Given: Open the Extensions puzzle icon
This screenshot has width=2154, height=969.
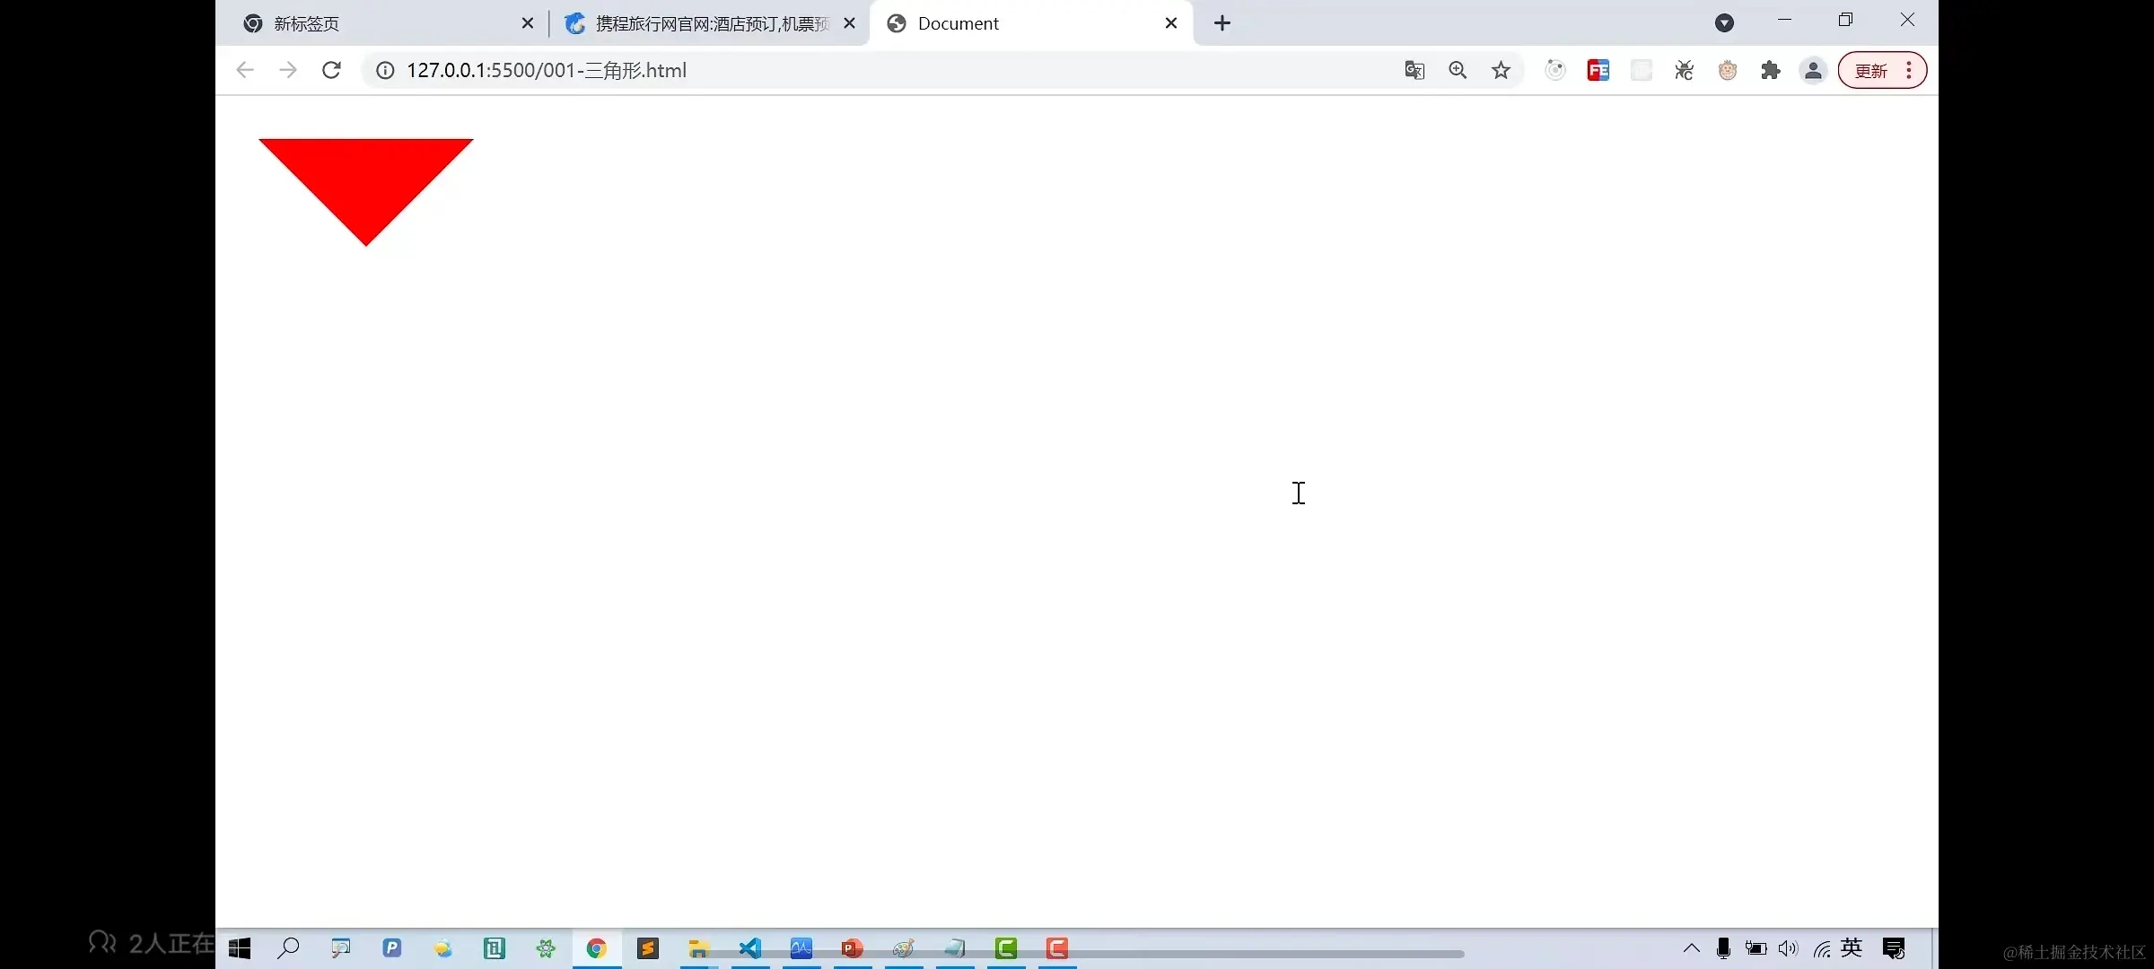Looking at the screenshot, I should tap(1770, 70).
